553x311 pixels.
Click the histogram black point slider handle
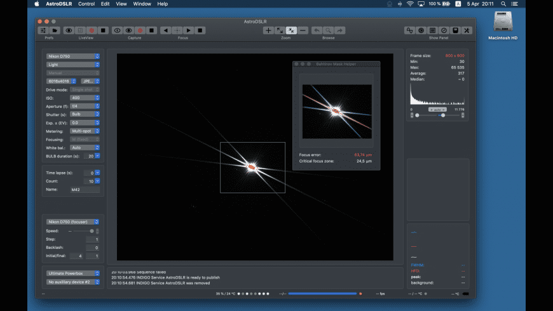point(417,115)
